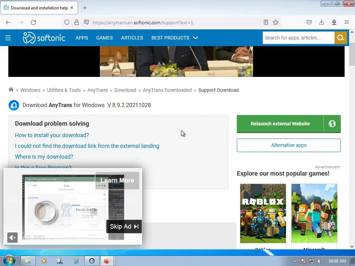Open How to install your download link

[x=52, y=135]
